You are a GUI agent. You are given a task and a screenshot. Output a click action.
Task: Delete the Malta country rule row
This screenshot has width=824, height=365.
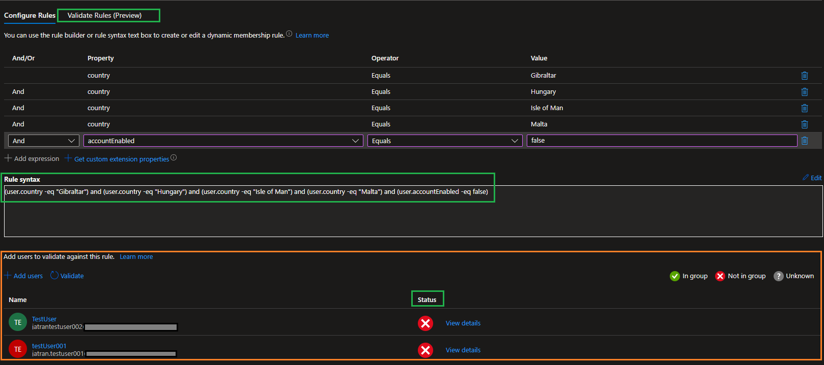point(805,124)
